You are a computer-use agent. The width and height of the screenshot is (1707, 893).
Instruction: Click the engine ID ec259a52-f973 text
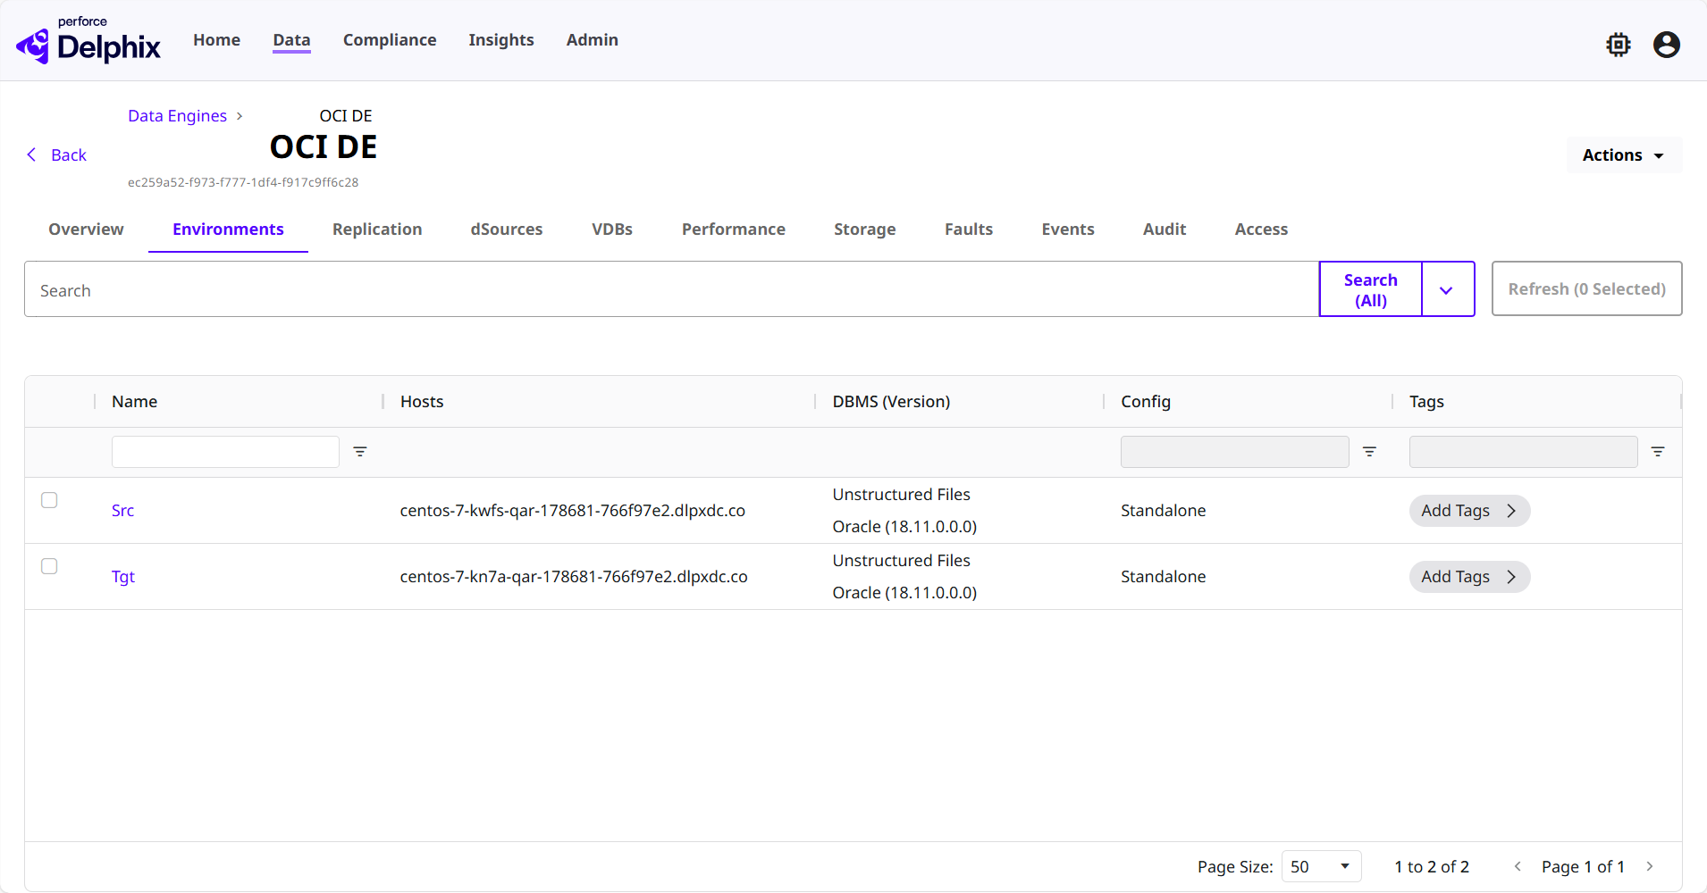243,182
